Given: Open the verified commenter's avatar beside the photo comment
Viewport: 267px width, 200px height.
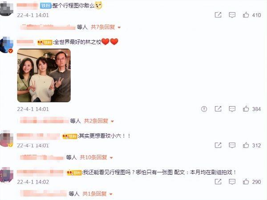Looking at the screenshot, I should point(7,45).
